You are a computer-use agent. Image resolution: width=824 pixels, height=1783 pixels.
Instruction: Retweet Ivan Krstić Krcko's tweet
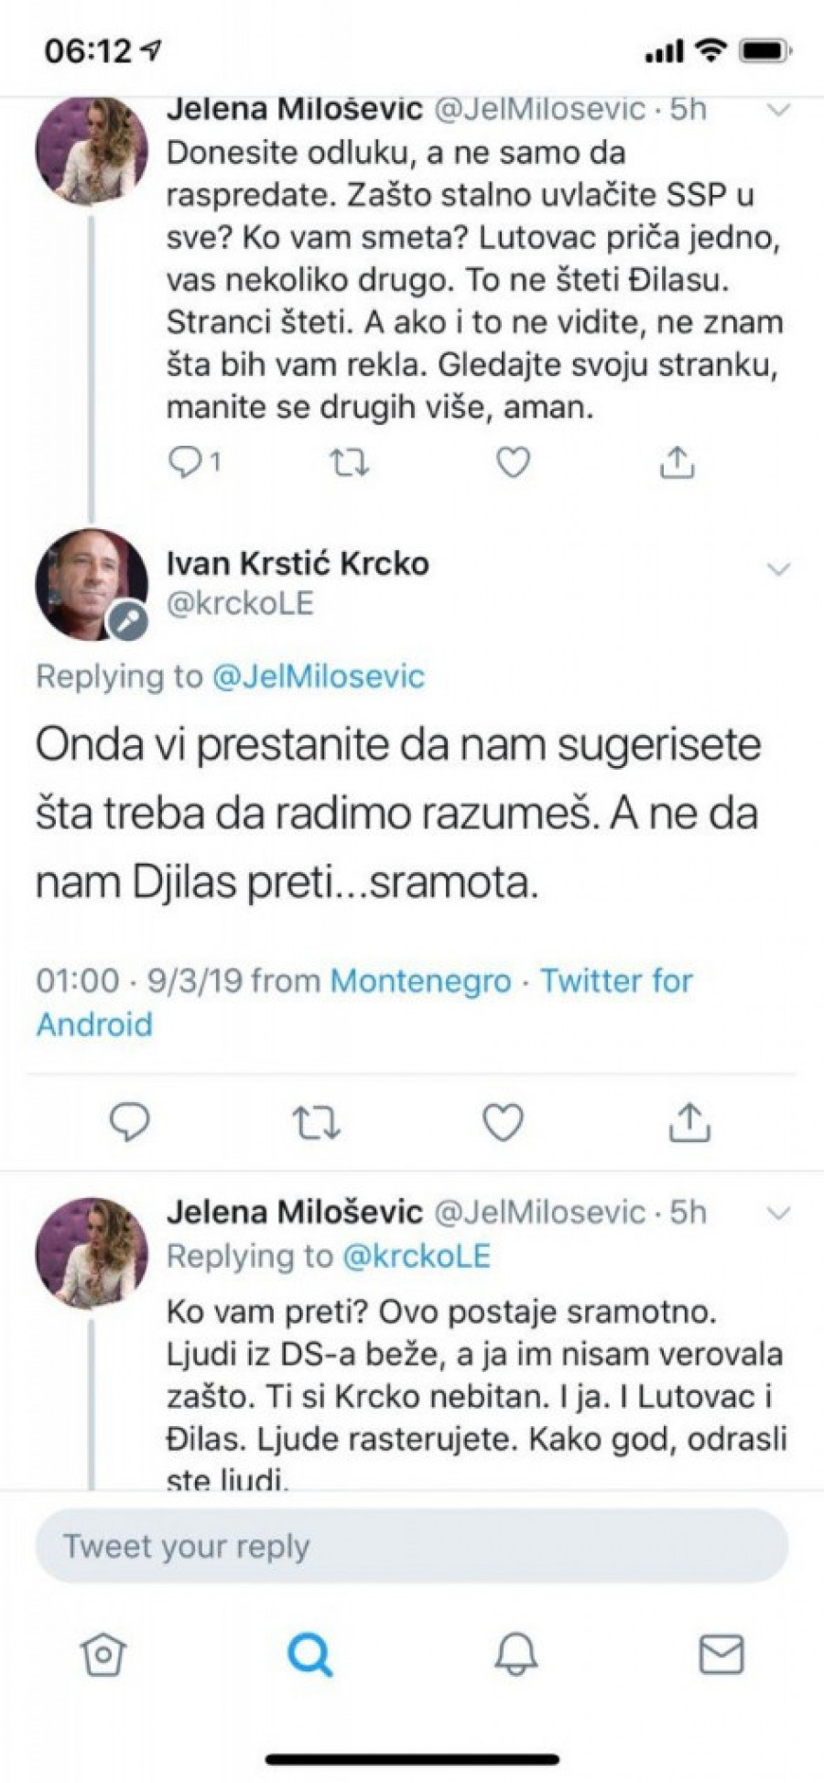coord(316,1121)
